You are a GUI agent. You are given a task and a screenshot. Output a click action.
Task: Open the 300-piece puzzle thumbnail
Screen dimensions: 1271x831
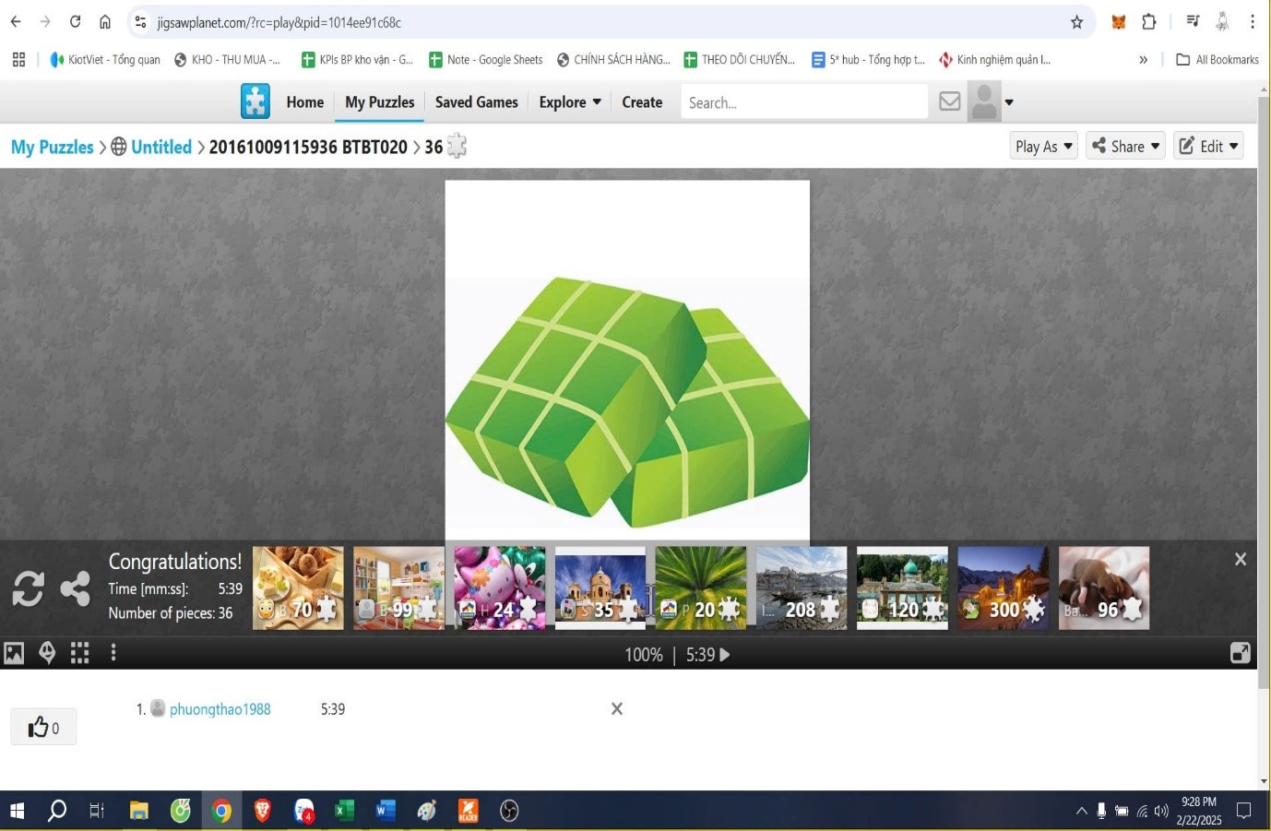click(x=1003, y=588)
